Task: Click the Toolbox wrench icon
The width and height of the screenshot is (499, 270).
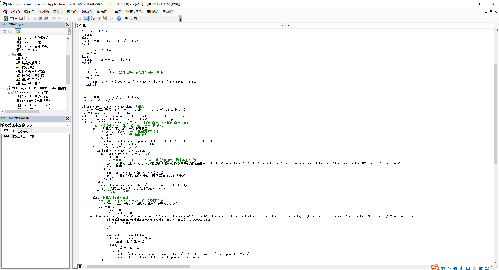Action: coord(111,19)
